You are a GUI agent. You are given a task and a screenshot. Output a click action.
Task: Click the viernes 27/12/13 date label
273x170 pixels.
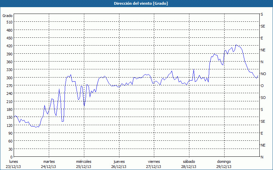coord(154,164)
